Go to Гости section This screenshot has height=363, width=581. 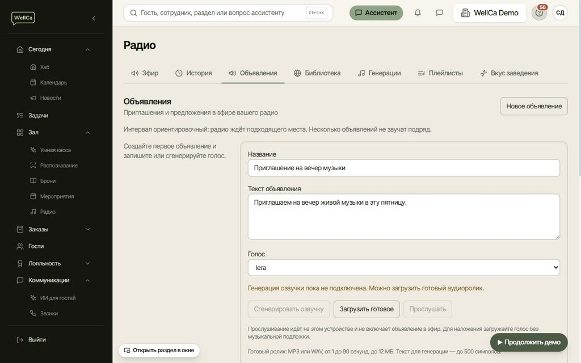point(36,246)
